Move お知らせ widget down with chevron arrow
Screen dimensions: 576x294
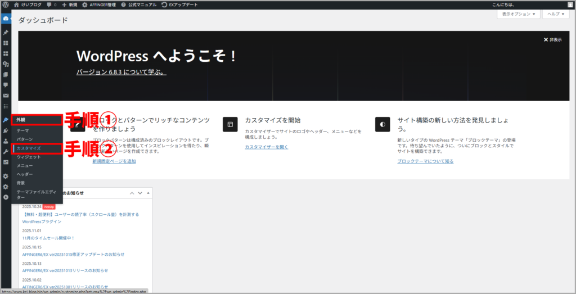coord(140,193)
